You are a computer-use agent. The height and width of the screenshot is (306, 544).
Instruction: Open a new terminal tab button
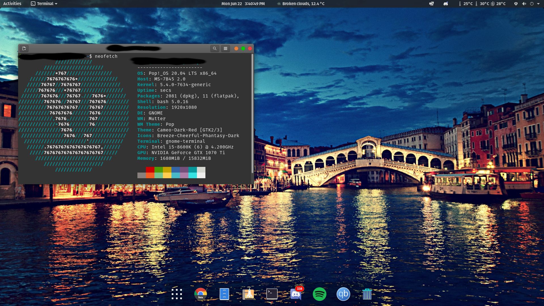tap(24, 48)
